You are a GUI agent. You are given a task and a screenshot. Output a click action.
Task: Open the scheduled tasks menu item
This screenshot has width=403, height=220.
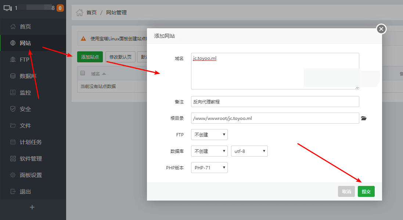coord(30,142)
